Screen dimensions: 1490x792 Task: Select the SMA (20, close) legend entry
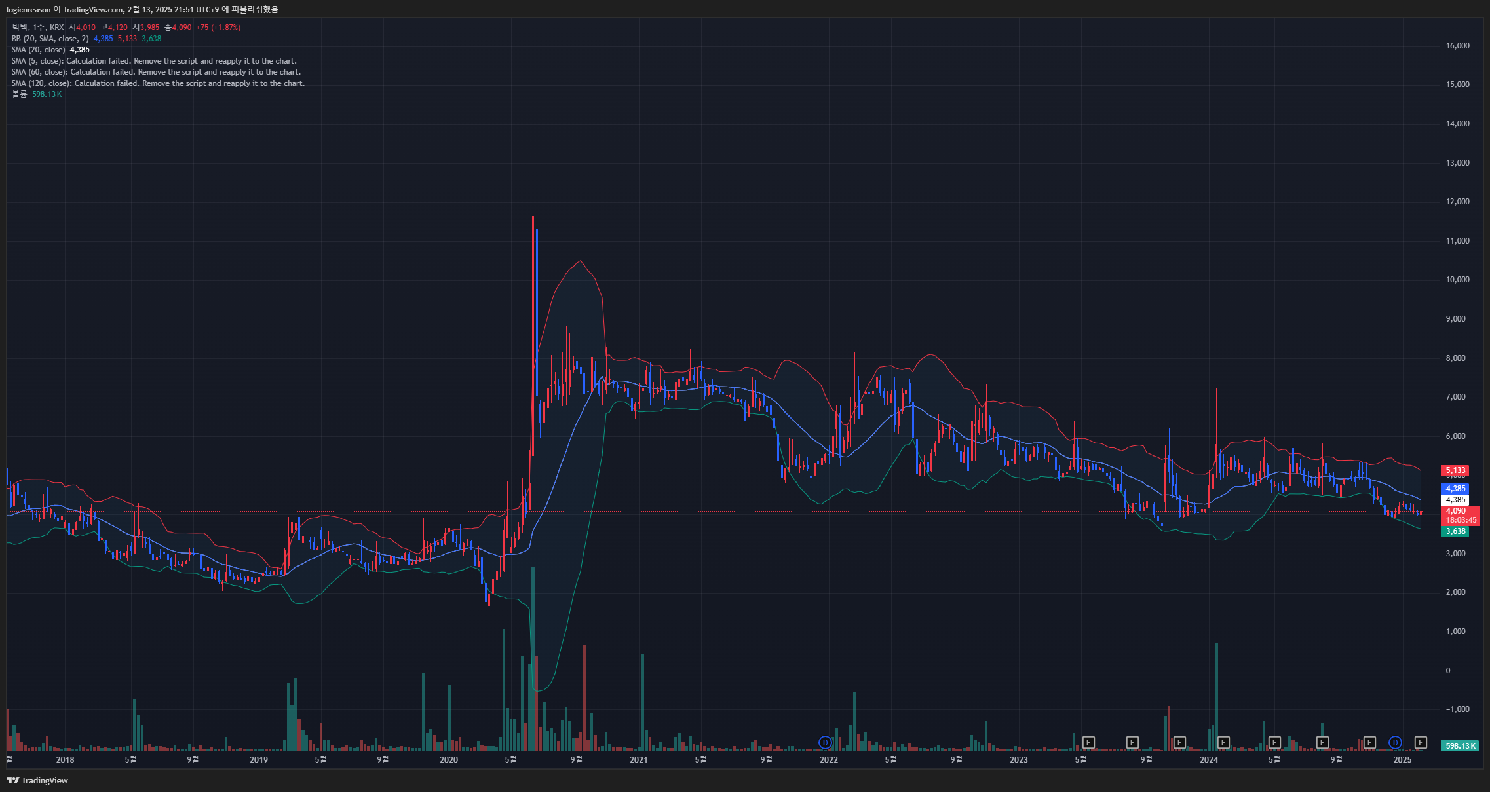(x=38, y=50)
